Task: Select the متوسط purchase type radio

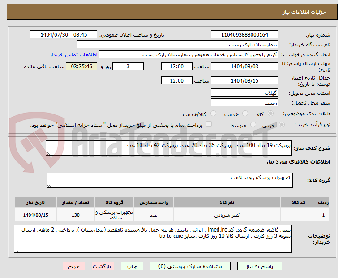Action: [x=253, y=125]
